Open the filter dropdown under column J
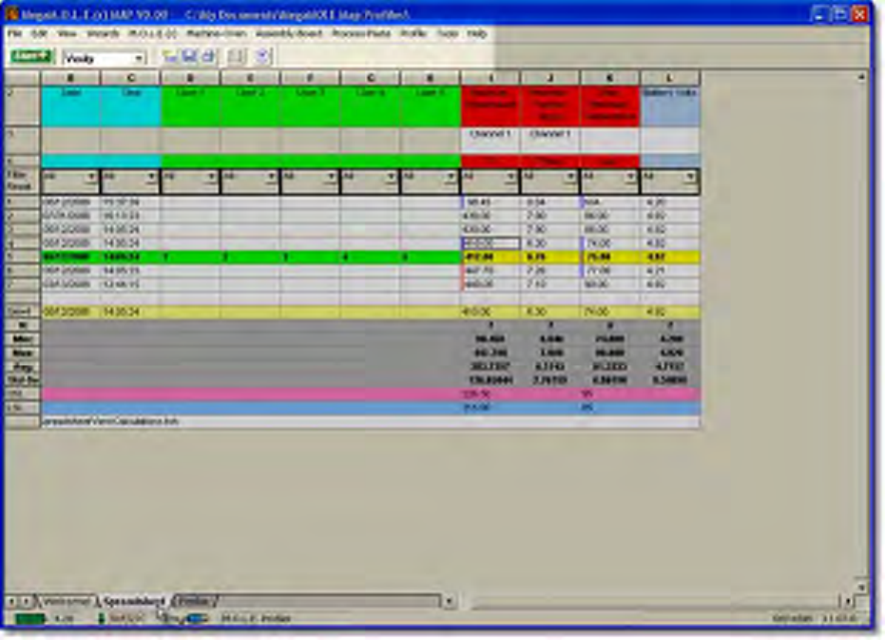885x640 pixels. click(570, 177)
